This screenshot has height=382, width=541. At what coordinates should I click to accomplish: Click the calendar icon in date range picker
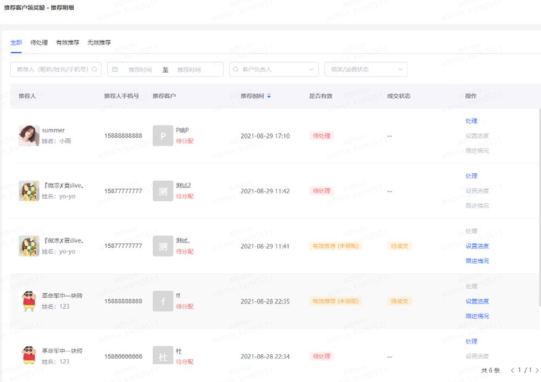[x=115, y=69]
